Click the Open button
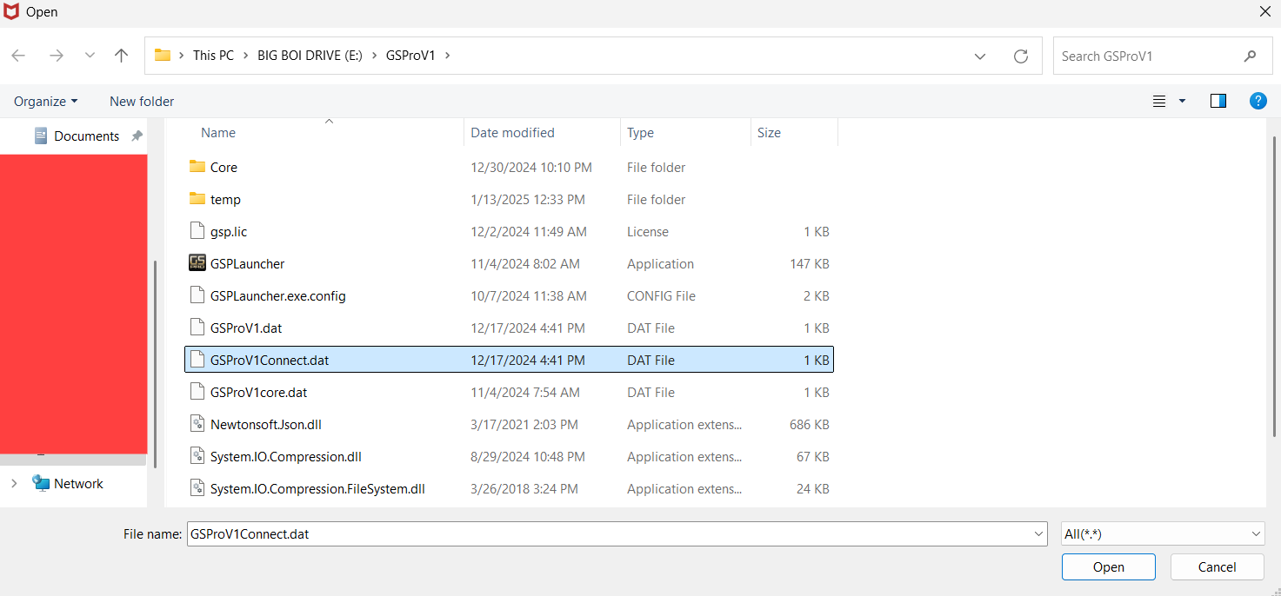 tap(1108, 567)
